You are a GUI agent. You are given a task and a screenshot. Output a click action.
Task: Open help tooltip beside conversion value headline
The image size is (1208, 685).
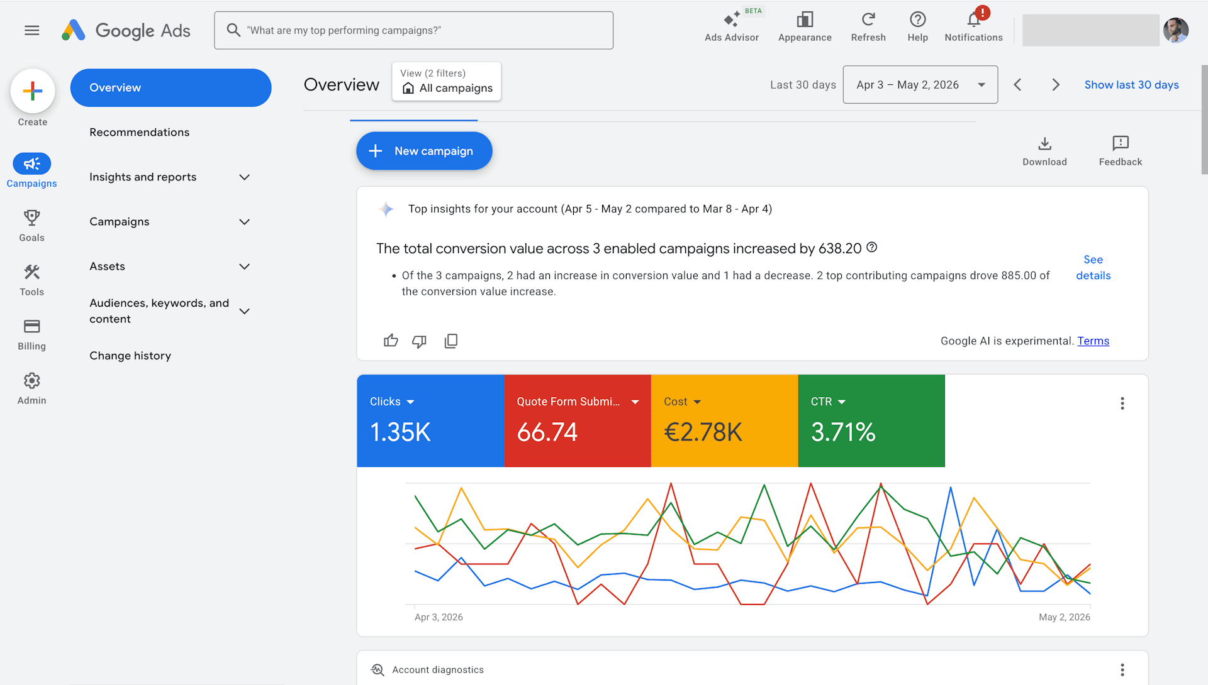click(872, 248)
